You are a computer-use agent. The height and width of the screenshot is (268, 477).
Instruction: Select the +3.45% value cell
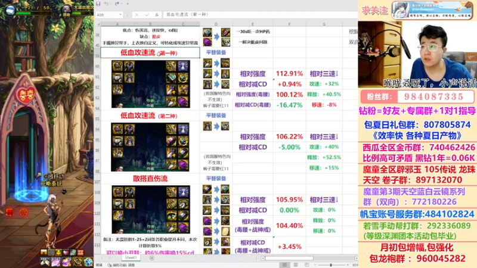pyautogui.click(x=289, y=247)
